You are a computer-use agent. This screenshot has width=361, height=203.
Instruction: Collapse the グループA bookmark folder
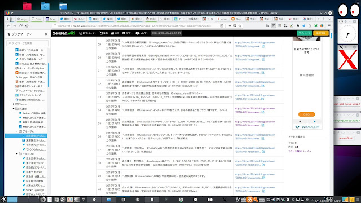[x=17, y=131]
